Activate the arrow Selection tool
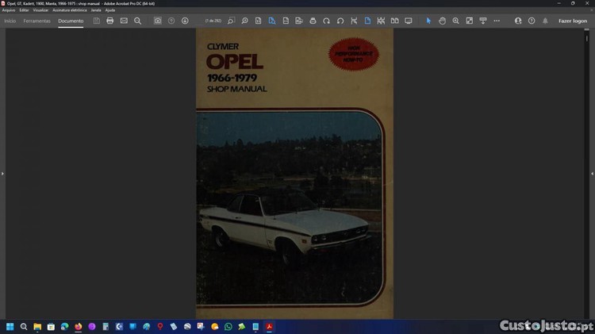 428,21
